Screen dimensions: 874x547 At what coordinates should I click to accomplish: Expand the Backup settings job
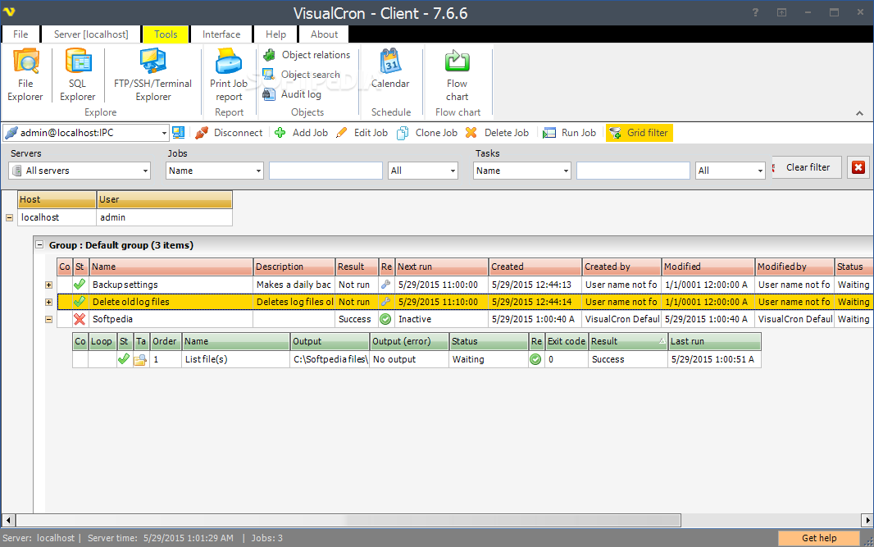click(x=49, y=285)
